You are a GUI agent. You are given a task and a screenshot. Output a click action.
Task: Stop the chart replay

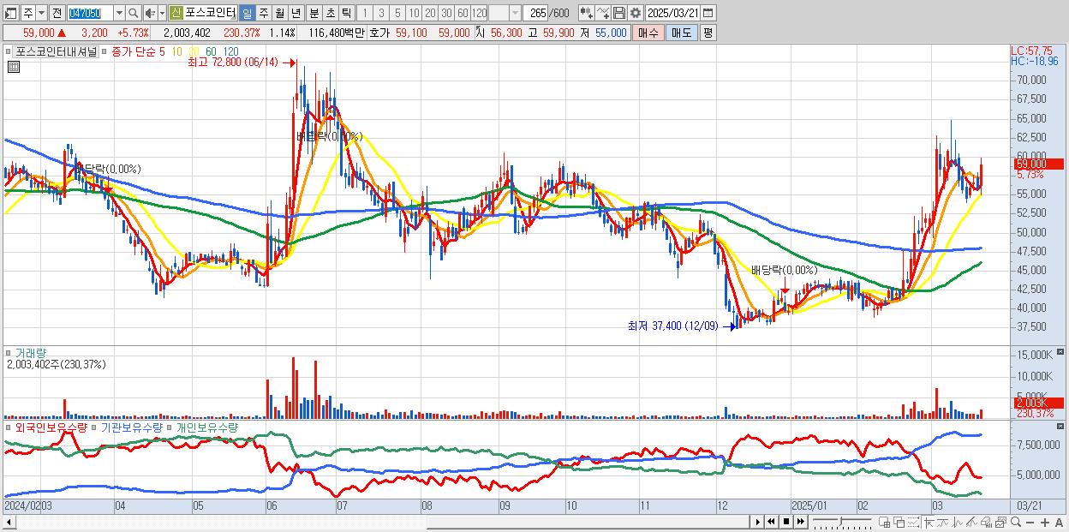tap(786, 522)
